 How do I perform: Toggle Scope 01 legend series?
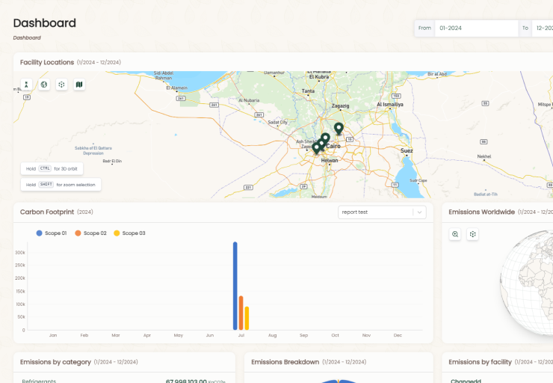point(52,233)
